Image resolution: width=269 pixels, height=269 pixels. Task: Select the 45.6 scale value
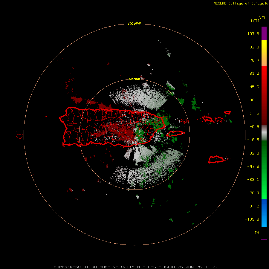tap(254, 87)
